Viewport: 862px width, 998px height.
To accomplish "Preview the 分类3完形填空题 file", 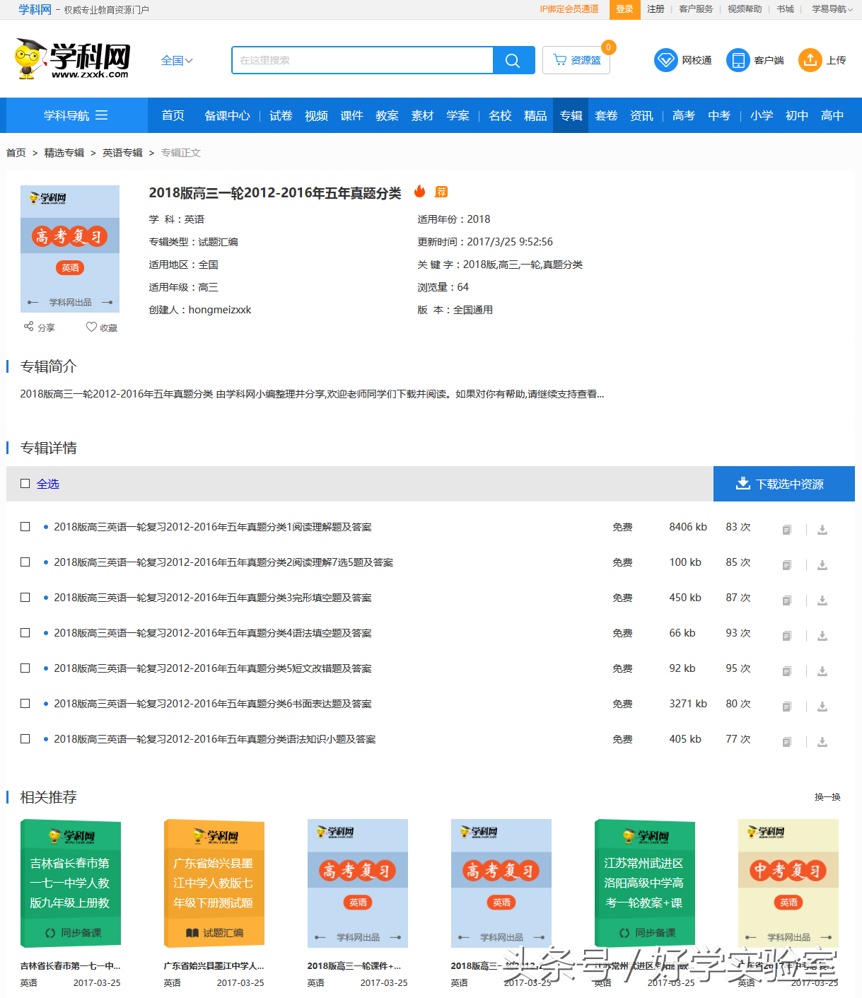I will (787, 600).
